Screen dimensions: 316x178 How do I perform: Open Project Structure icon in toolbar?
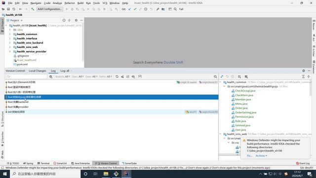[163, 9]
